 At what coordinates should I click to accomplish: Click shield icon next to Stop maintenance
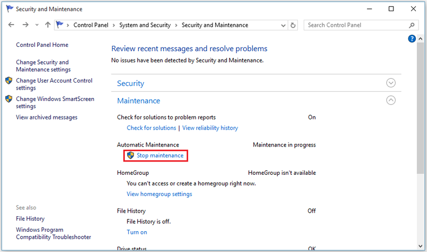click(x=131, y=156)
